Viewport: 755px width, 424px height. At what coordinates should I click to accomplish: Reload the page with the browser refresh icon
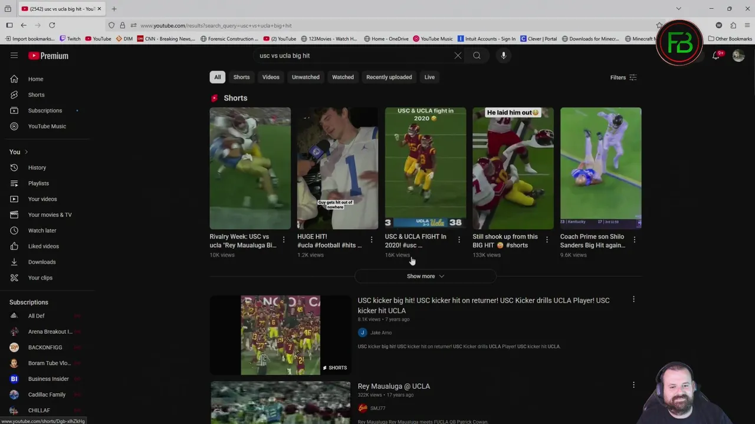point(52,25)
